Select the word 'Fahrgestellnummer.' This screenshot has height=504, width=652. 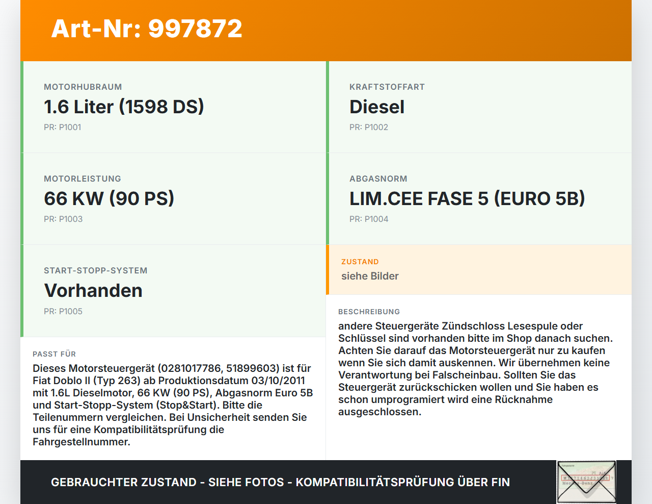point(81,442)
